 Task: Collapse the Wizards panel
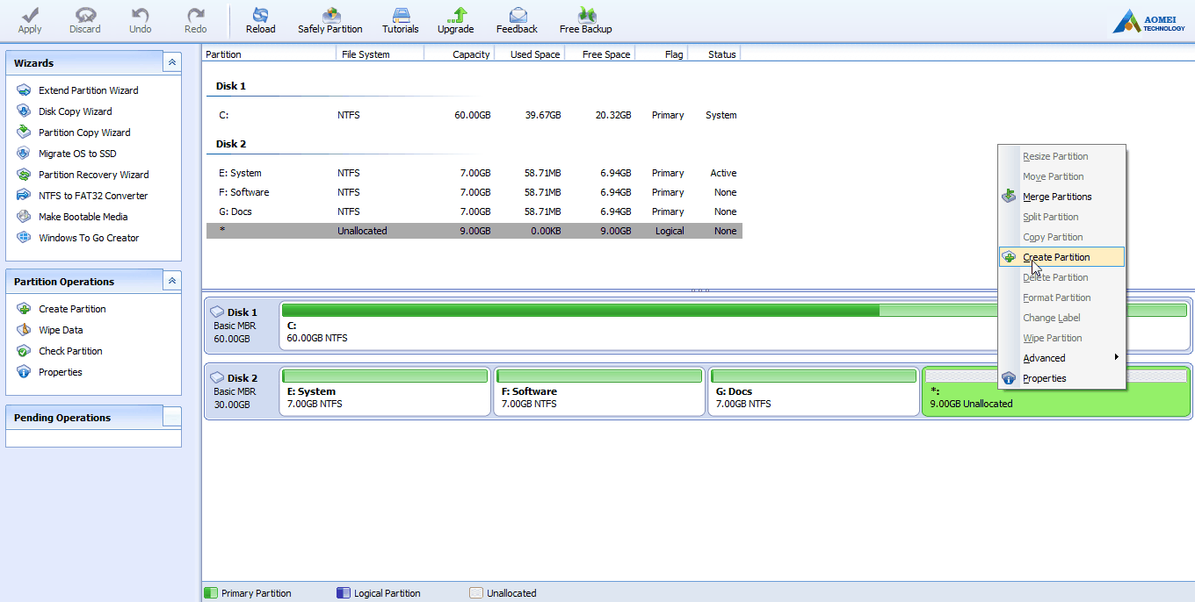coord(172,62)
